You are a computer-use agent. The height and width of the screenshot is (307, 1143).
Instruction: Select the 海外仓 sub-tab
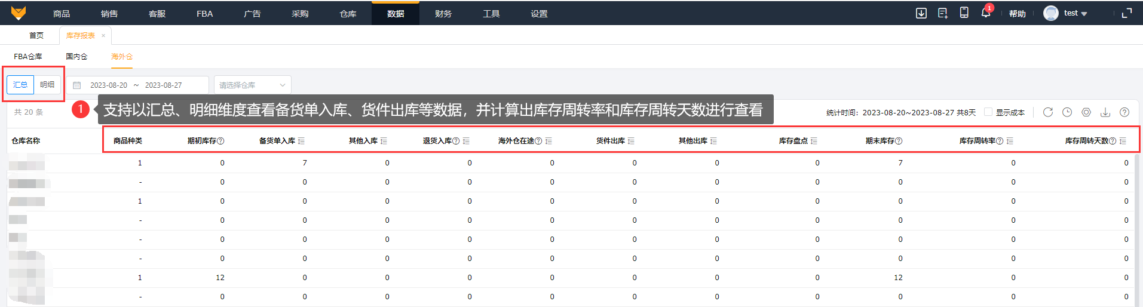click(122, 57)
